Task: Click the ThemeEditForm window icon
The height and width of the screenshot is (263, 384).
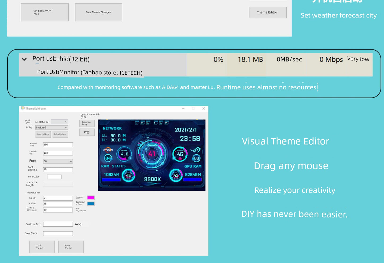Action: click(23, 109)
